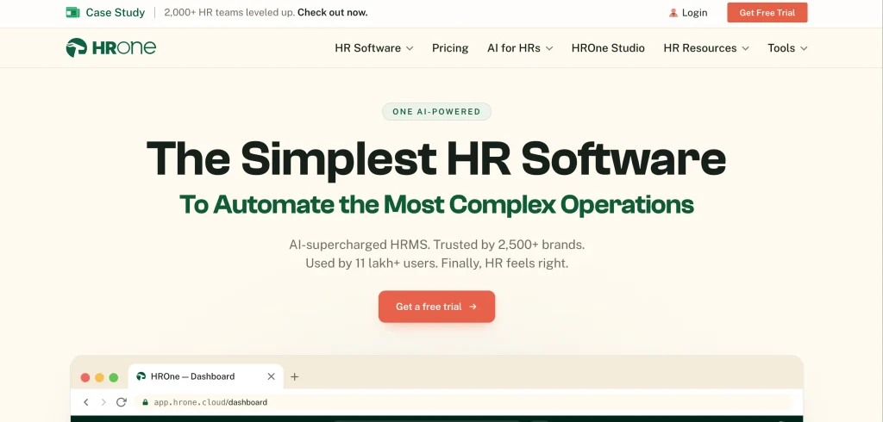Click the arrow on 'Get a free trial'
Image resolution: width=883 pixels, height=422 pixels.
473,307
